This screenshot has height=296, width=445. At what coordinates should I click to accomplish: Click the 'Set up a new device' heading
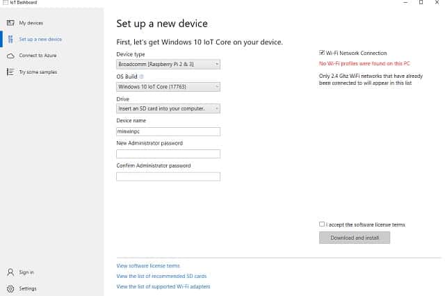[x=162, y=24]
